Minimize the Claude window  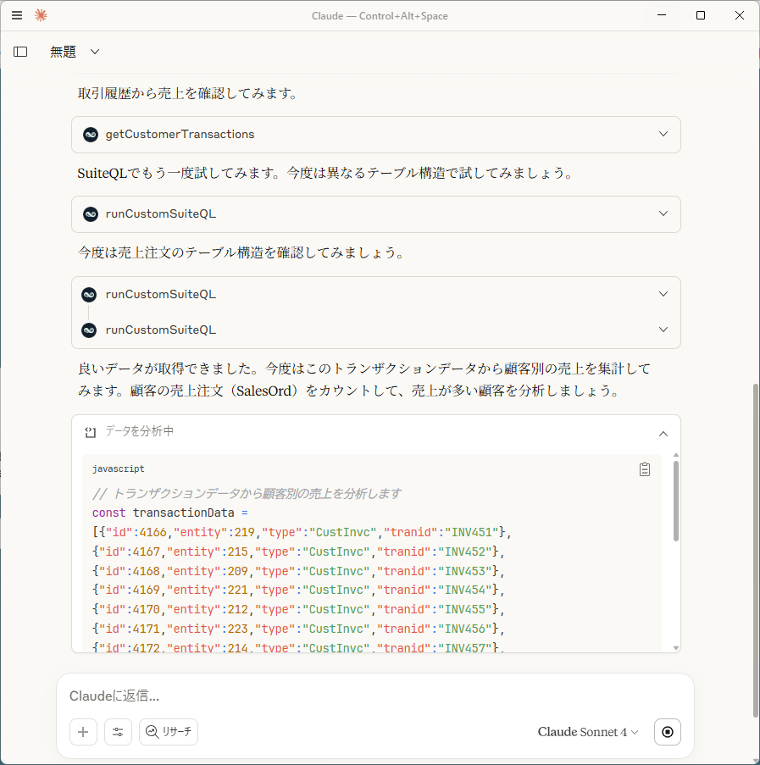pos(662,15)
